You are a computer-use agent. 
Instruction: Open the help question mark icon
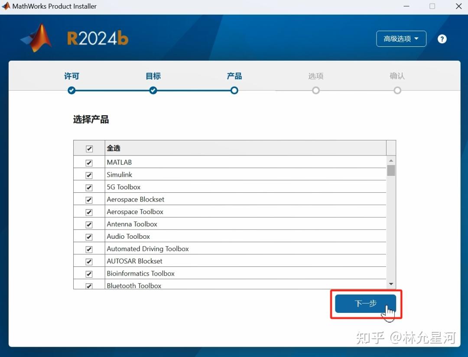[442, 39]
